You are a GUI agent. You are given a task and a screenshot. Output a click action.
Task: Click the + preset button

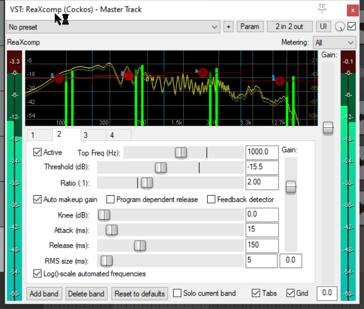pos(228,27)
